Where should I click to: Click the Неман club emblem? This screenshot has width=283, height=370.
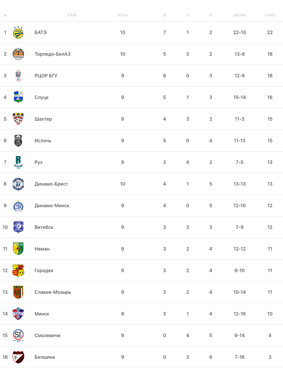tap(18, 249)
